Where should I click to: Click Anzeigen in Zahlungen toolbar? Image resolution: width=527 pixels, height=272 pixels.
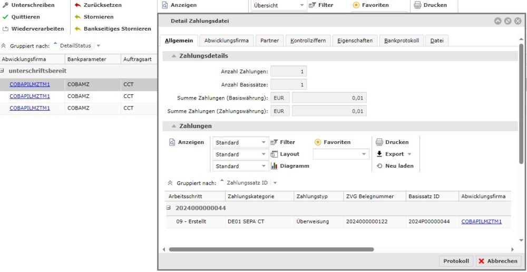(x=187, y=142)
